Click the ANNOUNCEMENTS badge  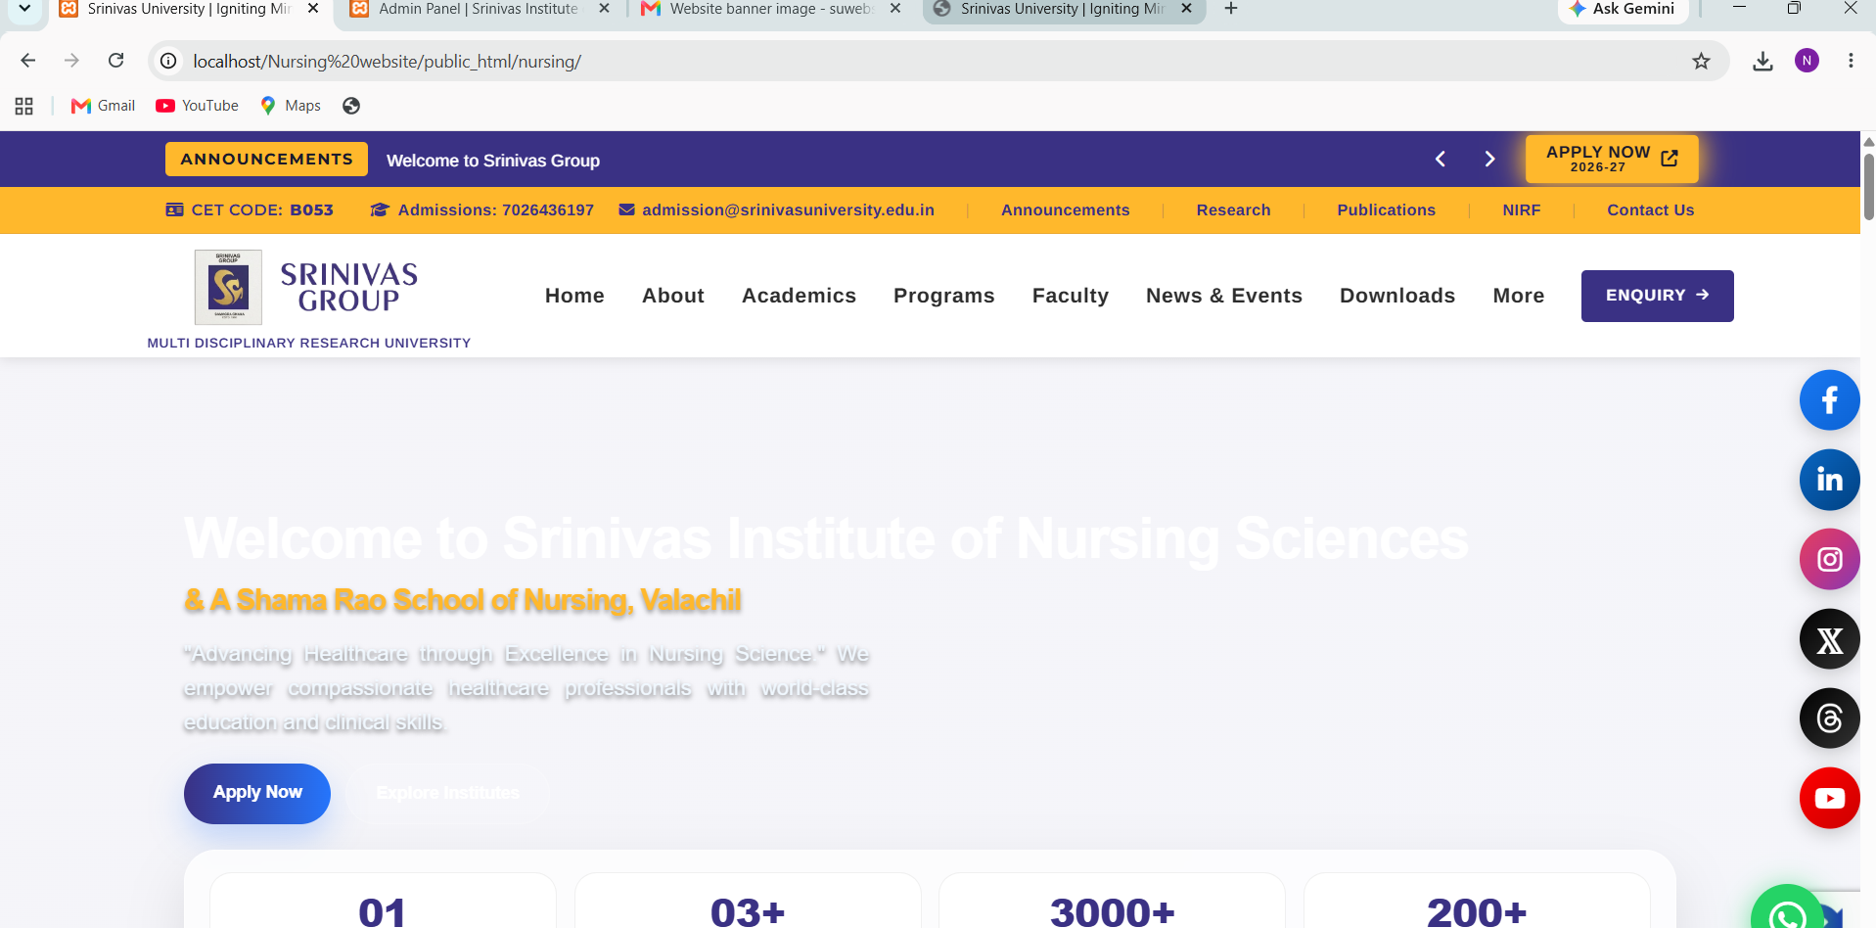tap(266, 159)
